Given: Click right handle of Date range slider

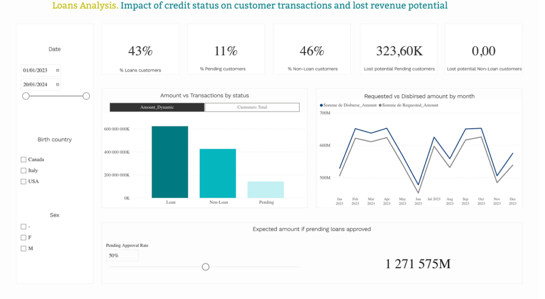Looking at the screenshot, I should click(86, 96).
